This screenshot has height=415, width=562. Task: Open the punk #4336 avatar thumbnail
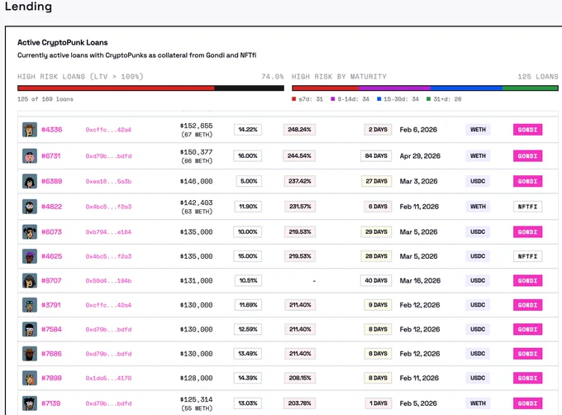coord(30,130)
